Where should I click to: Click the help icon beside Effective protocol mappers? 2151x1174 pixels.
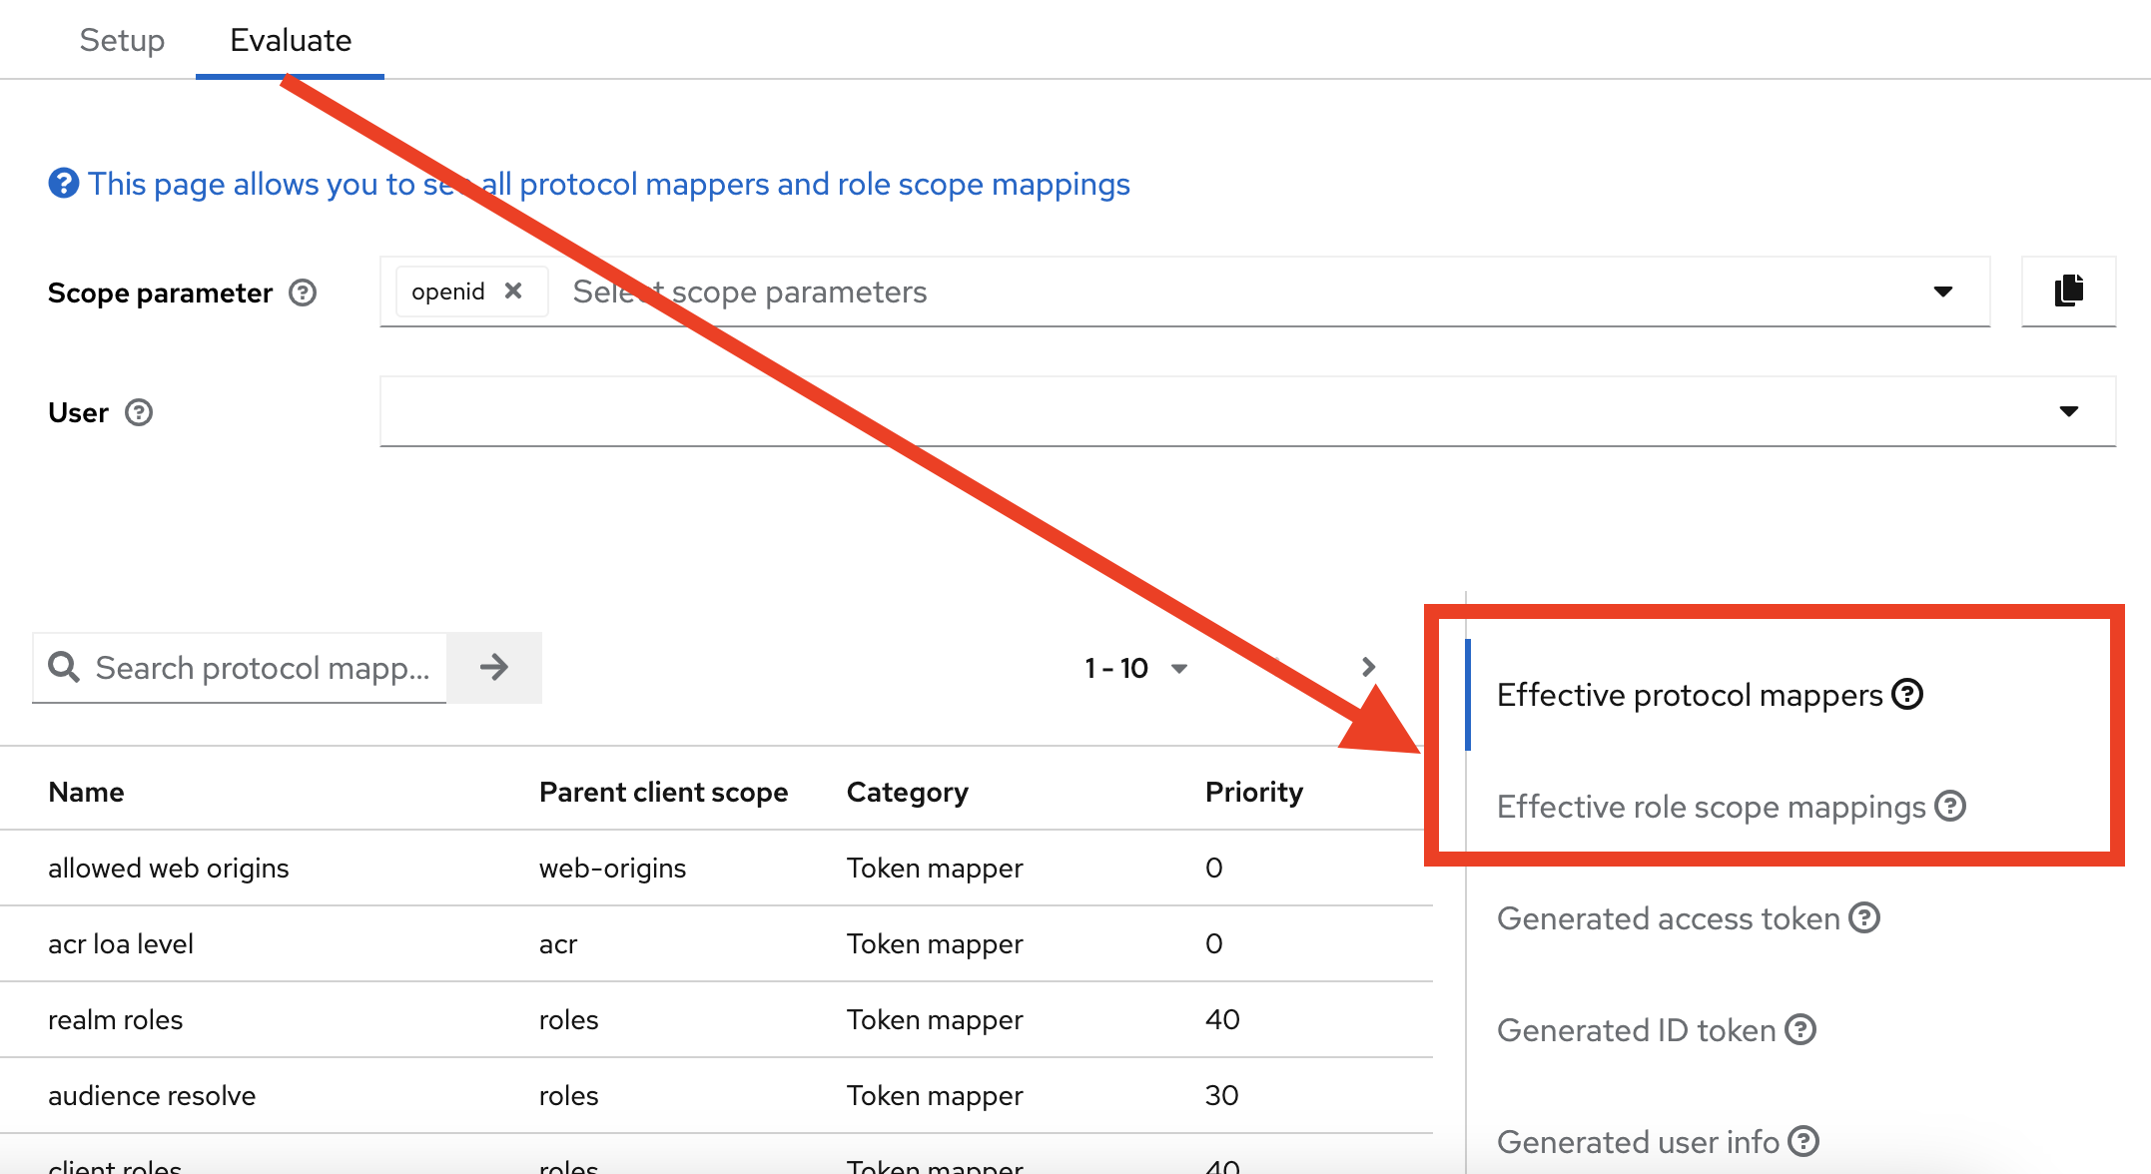click(x=1907, y=694)
